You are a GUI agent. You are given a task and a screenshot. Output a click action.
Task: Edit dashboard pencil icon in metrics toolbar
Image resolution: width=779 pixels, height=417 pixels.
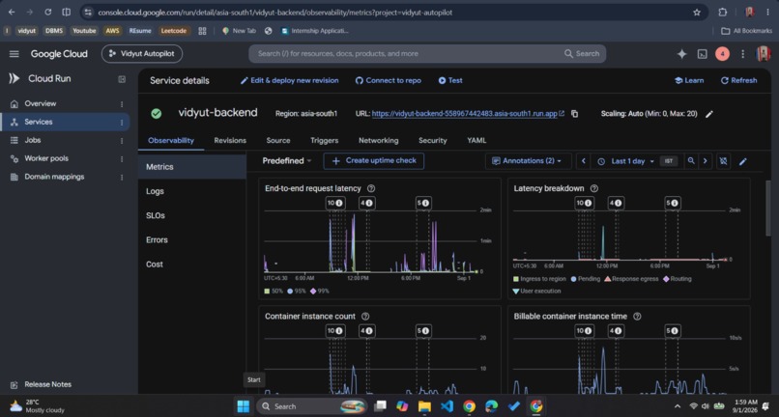(742, 161)
